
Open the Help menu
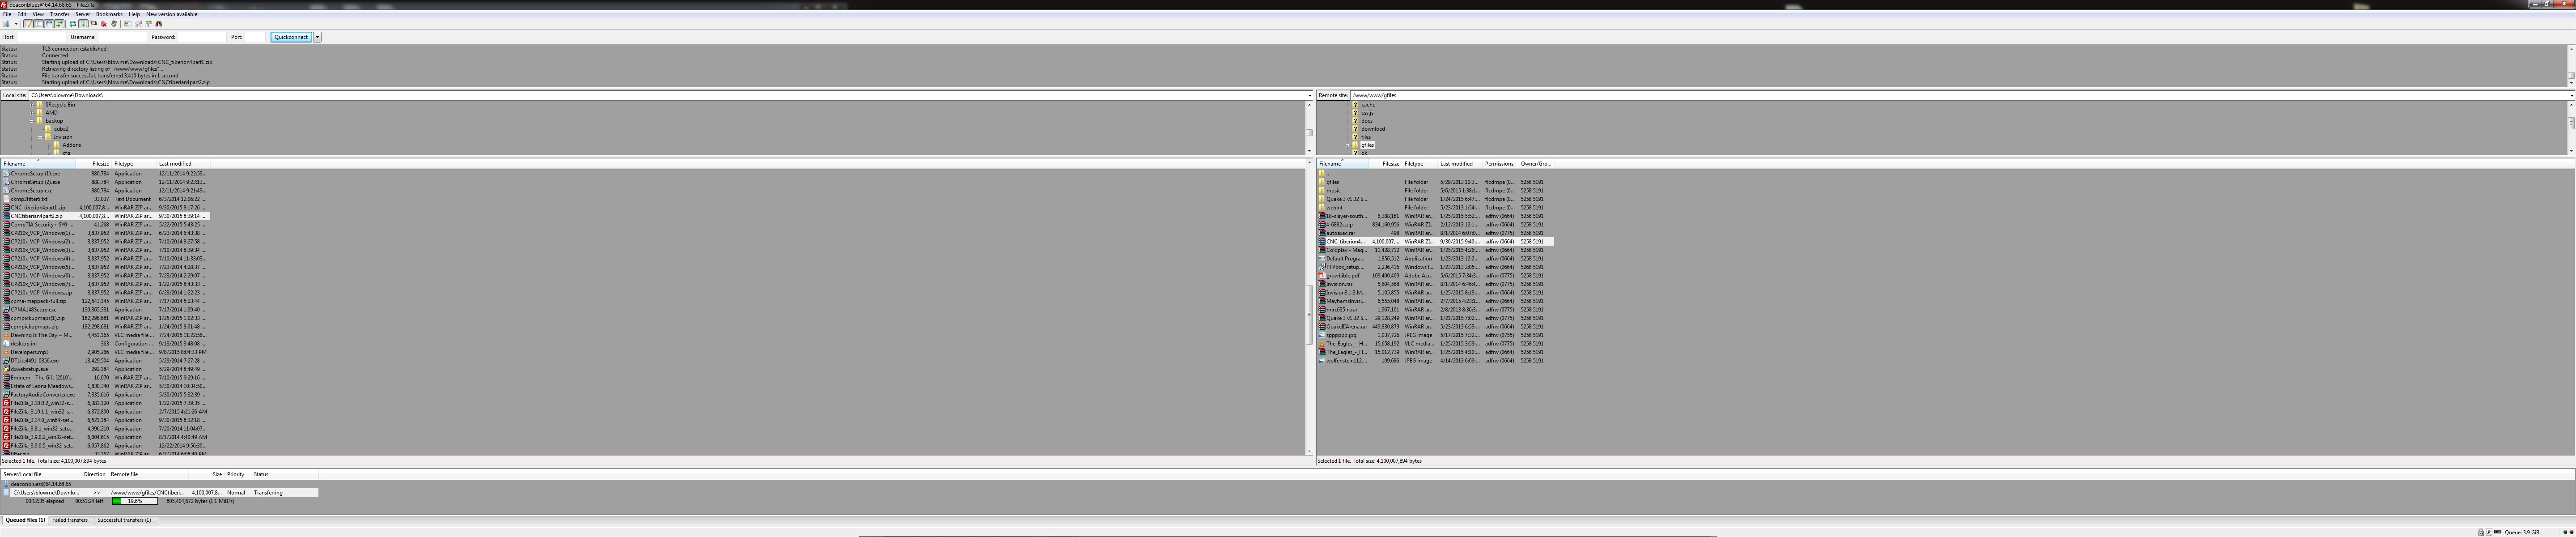(134, 14)
